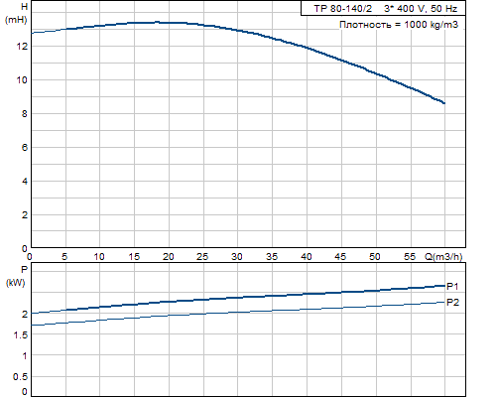Click the power axis tick labeled 1.5
The image size is (496, 397).
(21, 335)
